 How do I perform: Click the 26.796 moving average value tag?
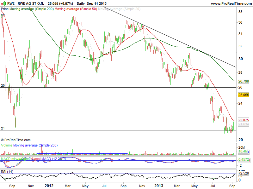click(244, 81)
